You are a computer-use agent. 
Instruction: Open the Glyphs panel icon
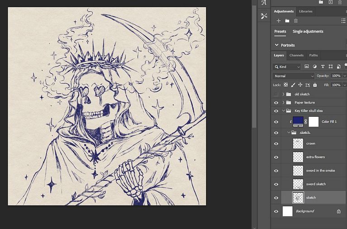264,3
